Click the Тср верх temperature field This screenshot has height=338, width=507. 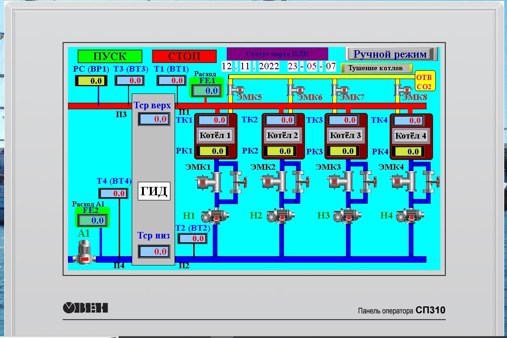coord(154,119)
